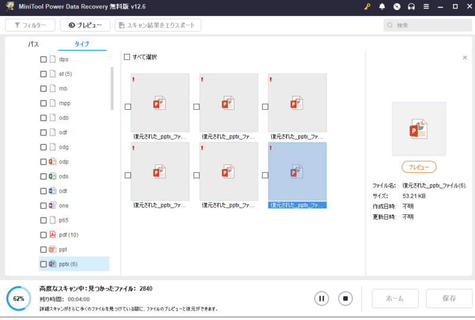The width and height of the screenshot is (475, 320).
Task: Stop the ongoing scan
Action: [346, 299]
